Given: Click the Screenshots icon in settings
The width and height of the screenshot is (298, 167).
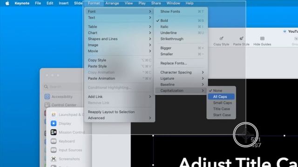Looking at the screenshot, I should 54,159.
